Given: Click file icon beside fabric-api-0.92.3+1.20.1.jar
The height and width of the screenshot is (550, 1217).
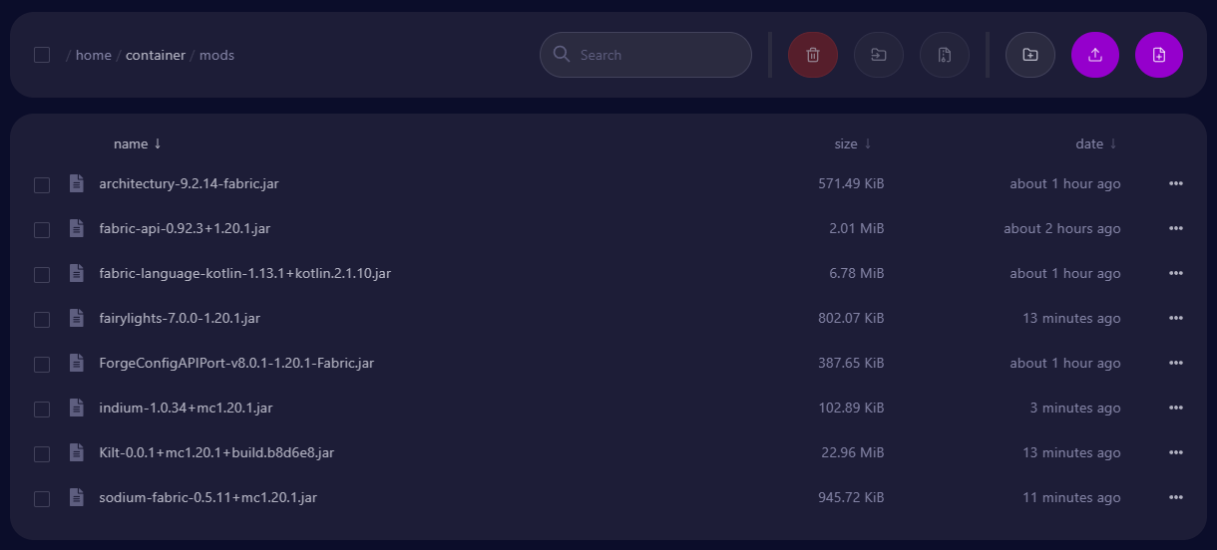Looking at the screenshot, I should tap(76, 228).
